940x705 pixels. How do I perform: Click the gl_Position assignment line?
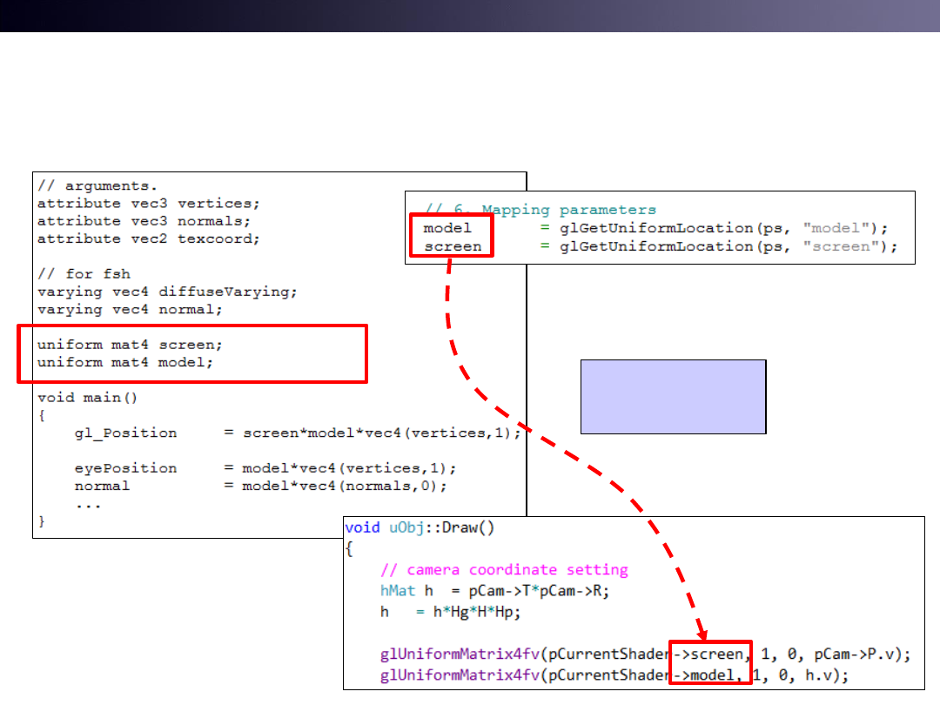tap(296, 433)
